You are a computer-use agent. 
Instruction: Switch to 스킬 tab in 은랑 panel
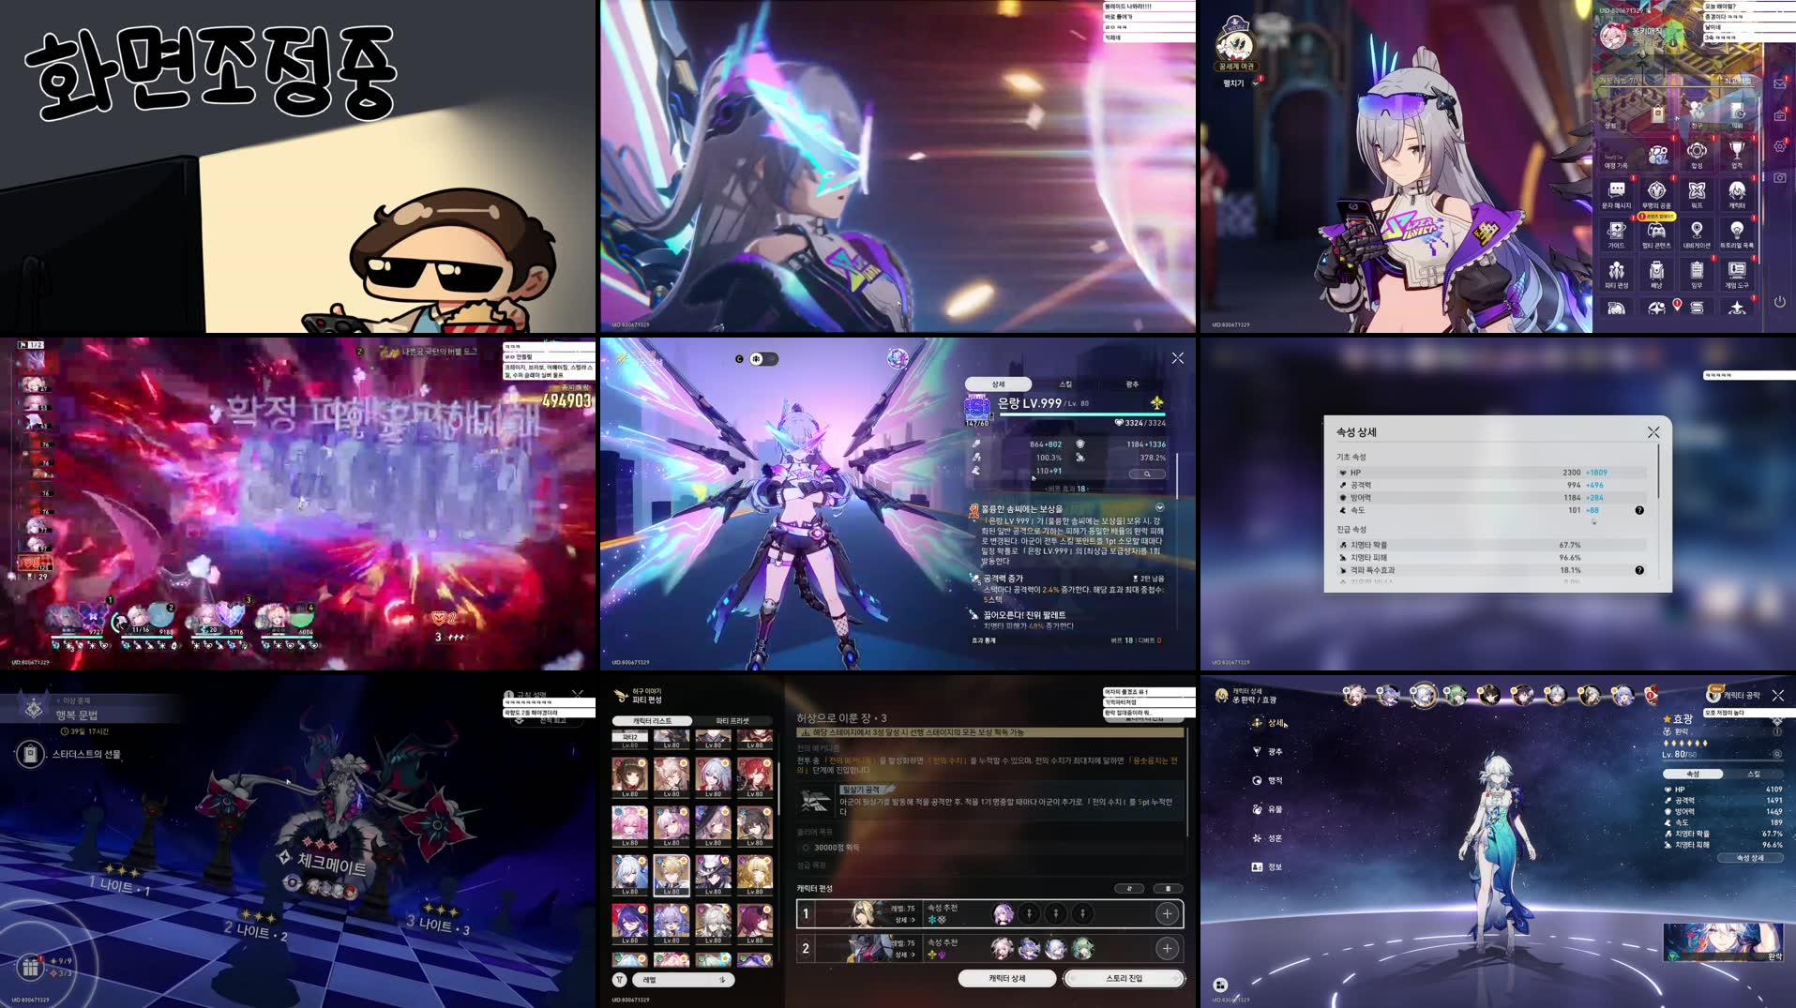pos(1065,384)
